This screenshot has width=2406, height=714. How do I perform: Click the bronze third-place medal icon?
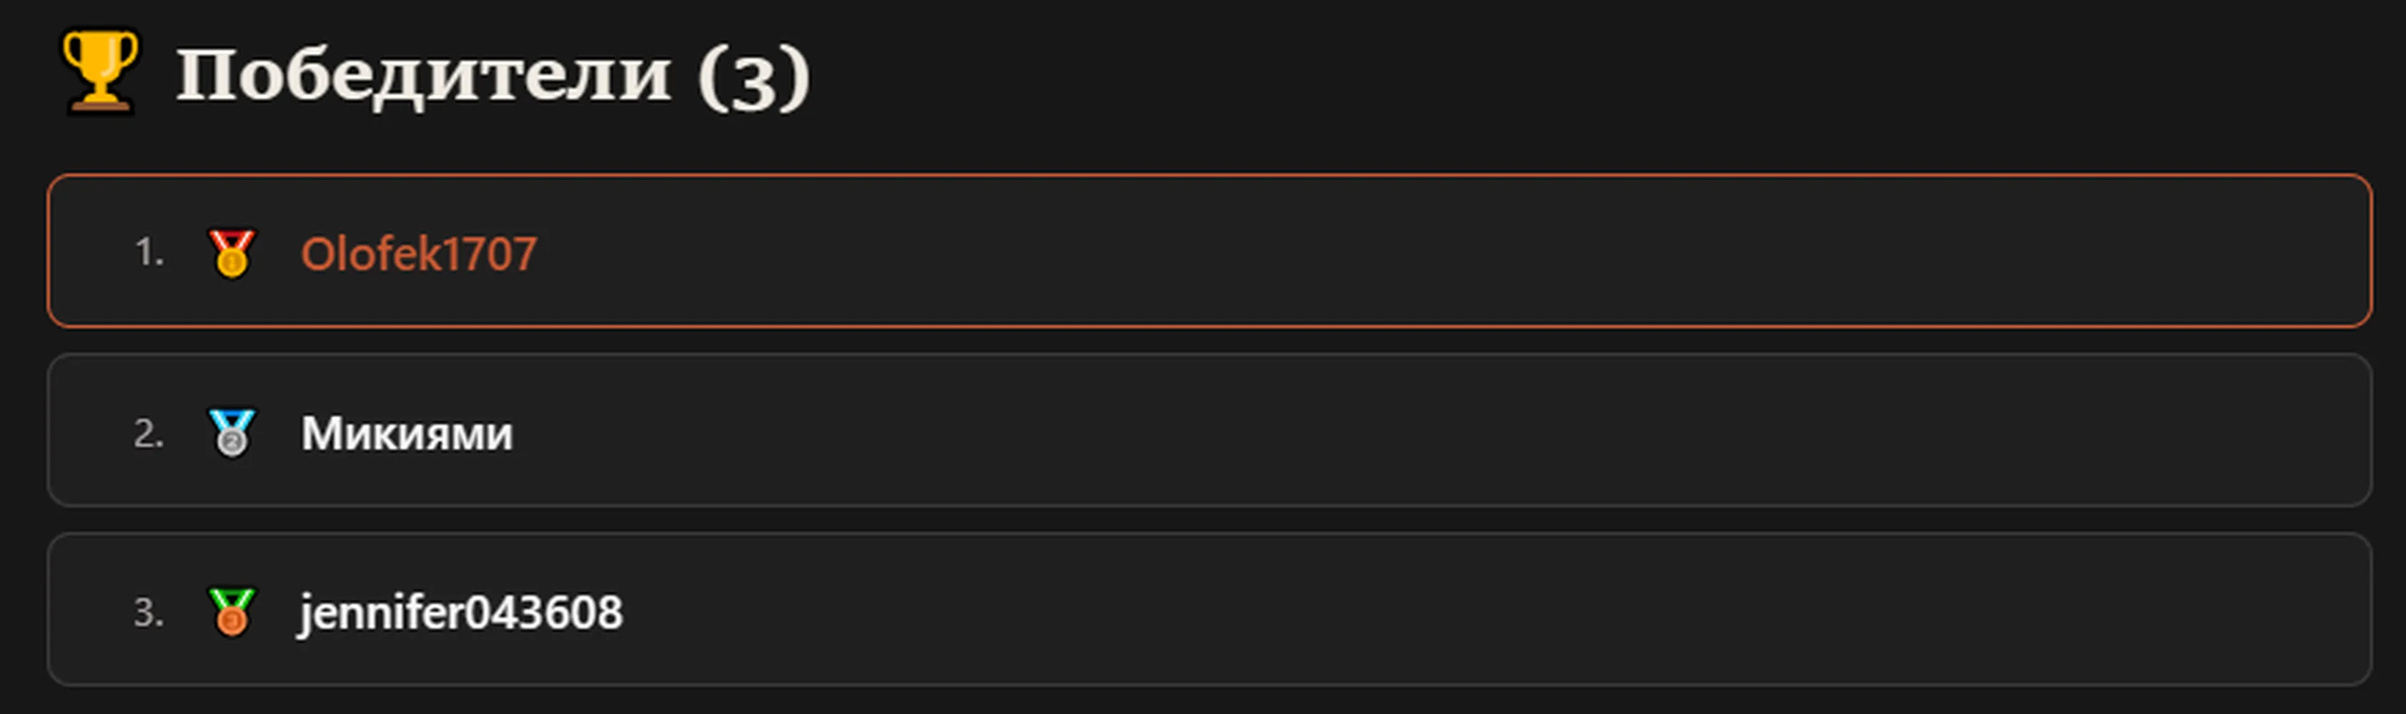point(232,613)
